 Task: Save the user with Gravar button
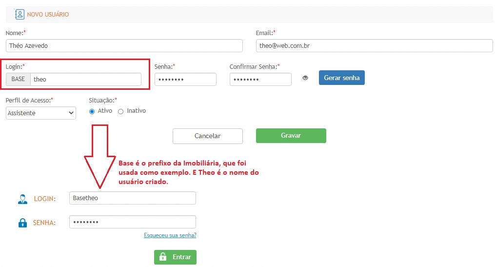(x=291, y=136)
